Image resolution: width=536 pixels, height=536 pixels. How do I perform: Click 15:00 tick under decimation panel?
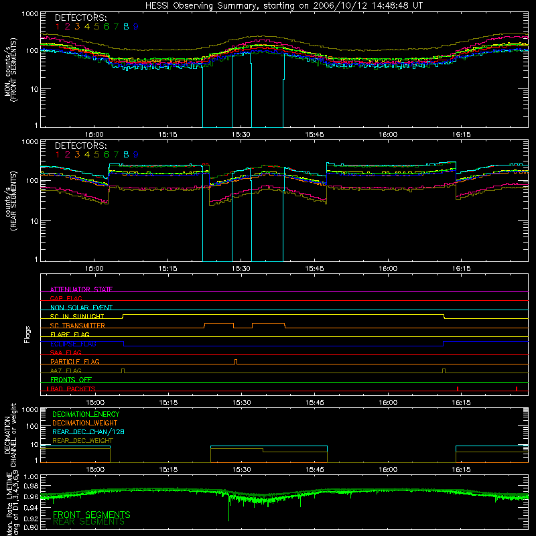click(95, 470)
